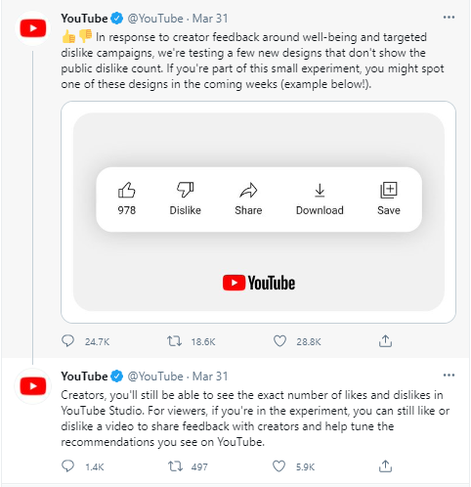Image resolution: width=471 pixels, height=487 pixels.
Task: Like the second tweet with 5.9K likes
Action: (278, 466)
